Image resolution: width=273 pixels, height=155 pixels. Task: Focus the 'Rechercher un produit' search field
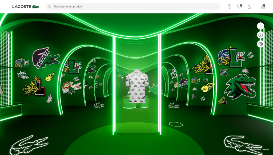tap(133, 6)
